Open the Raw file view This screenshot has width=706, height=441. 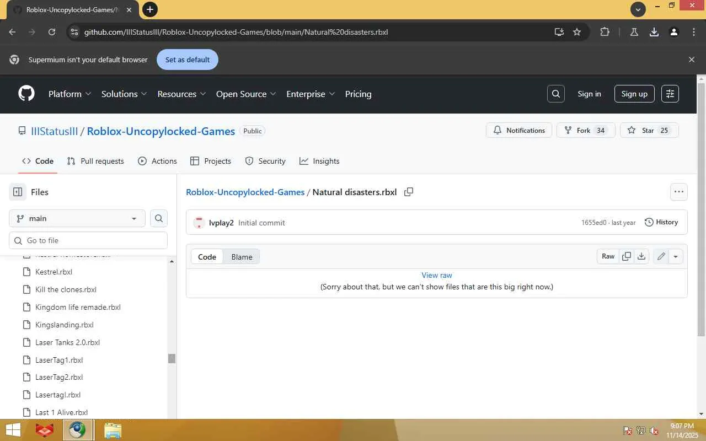point(608,256)
